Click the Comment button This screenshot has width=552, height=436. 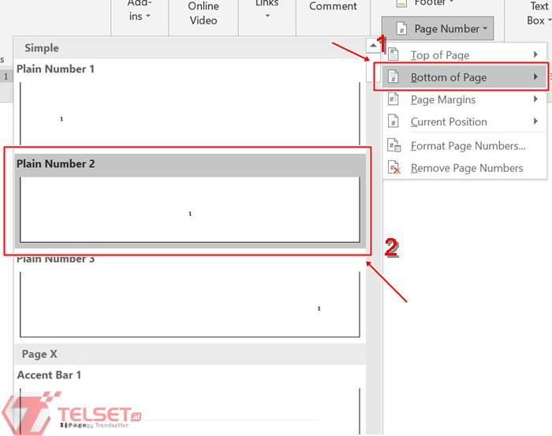coord(333,6)
